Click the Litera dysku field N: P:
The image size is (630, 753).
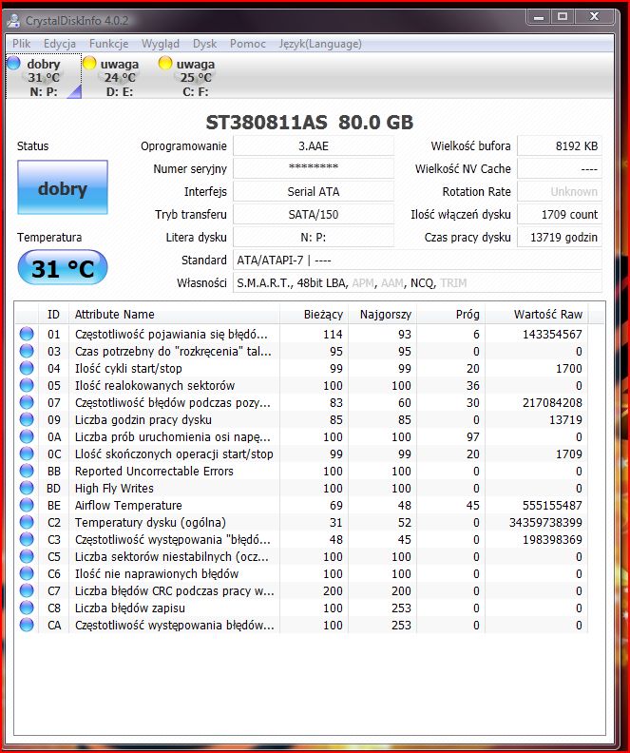(314, 238)
